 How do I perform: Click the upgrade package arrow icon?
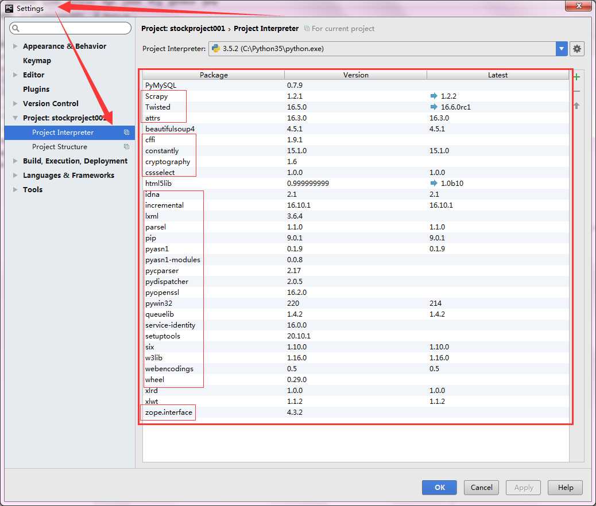click(576, 106)
